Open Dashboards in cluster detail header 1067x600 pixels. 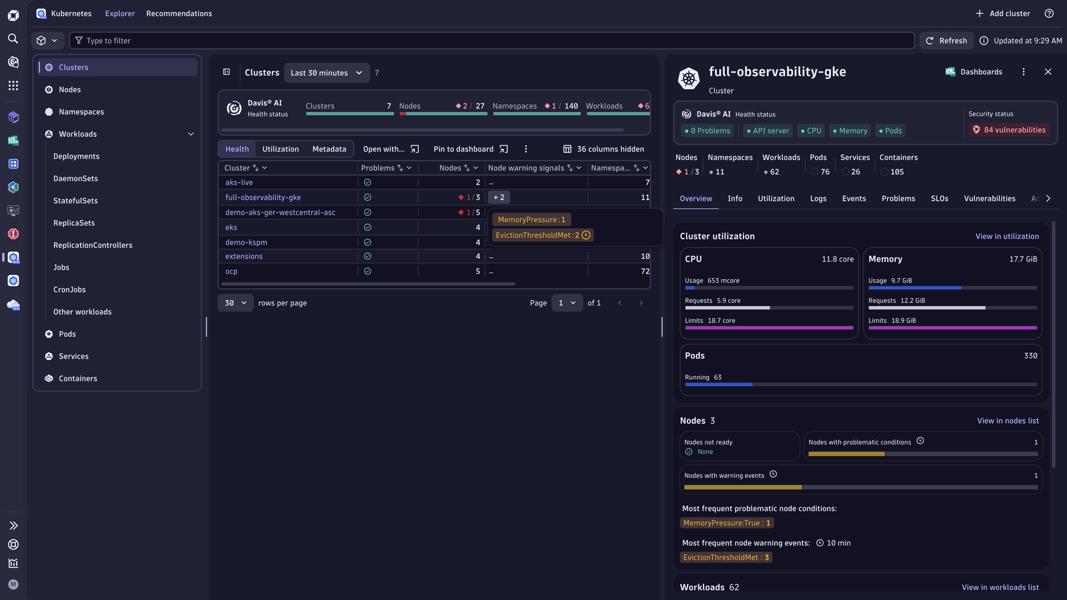tap(974, 72)
